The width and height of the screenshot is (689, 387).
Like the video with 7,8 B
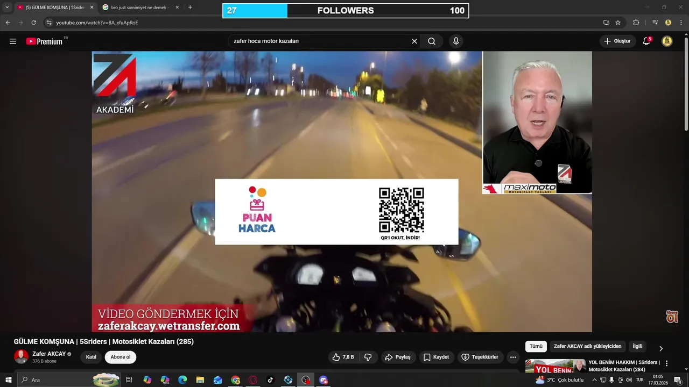[343, 357]
